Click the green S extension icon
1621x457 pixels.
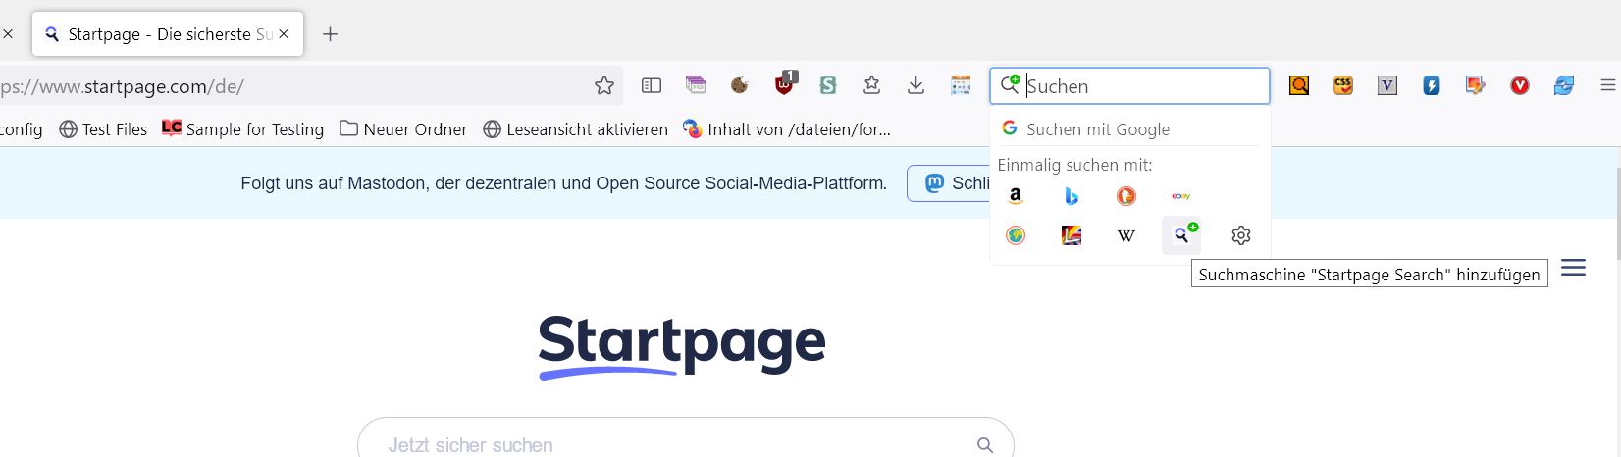click(828, 85)
